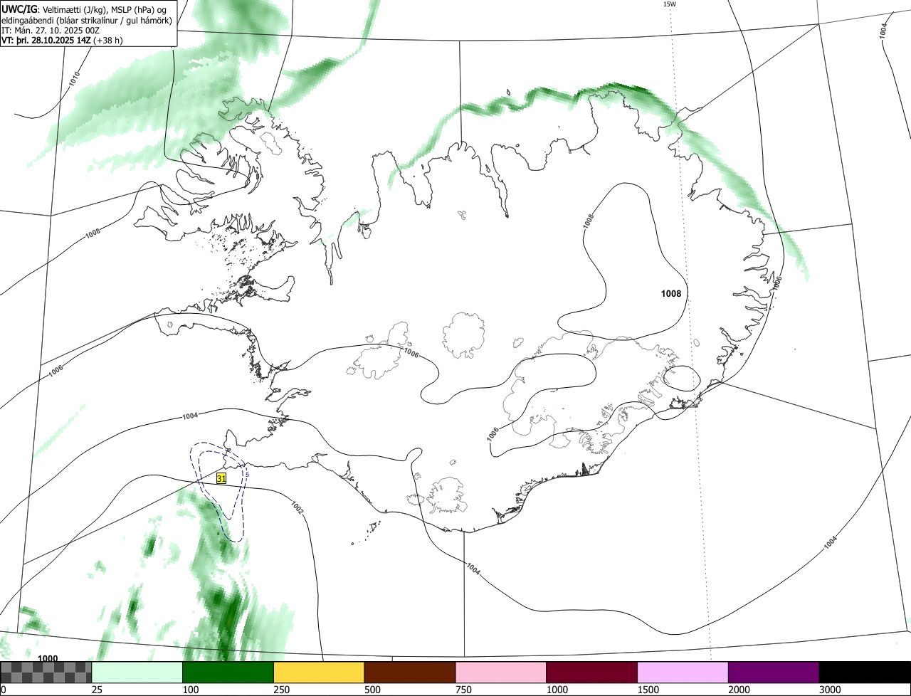This screenshot has width=911, height=696.
Task: Select the 1002 isobar label
Action: coord(297,507)
